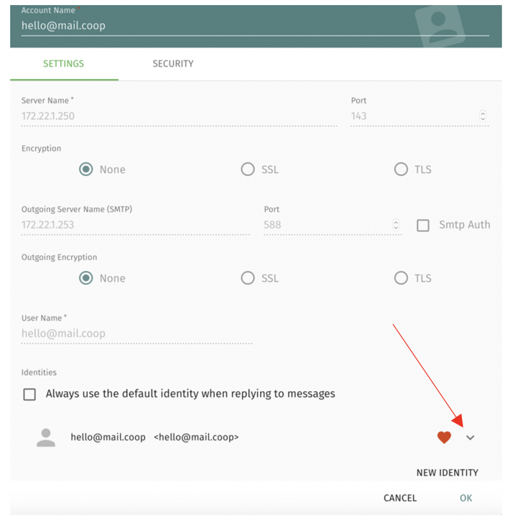Select TLS for incoming Encryption
Image resolution: width=510 pixels, height=521 pixels.
coord(401,169)
